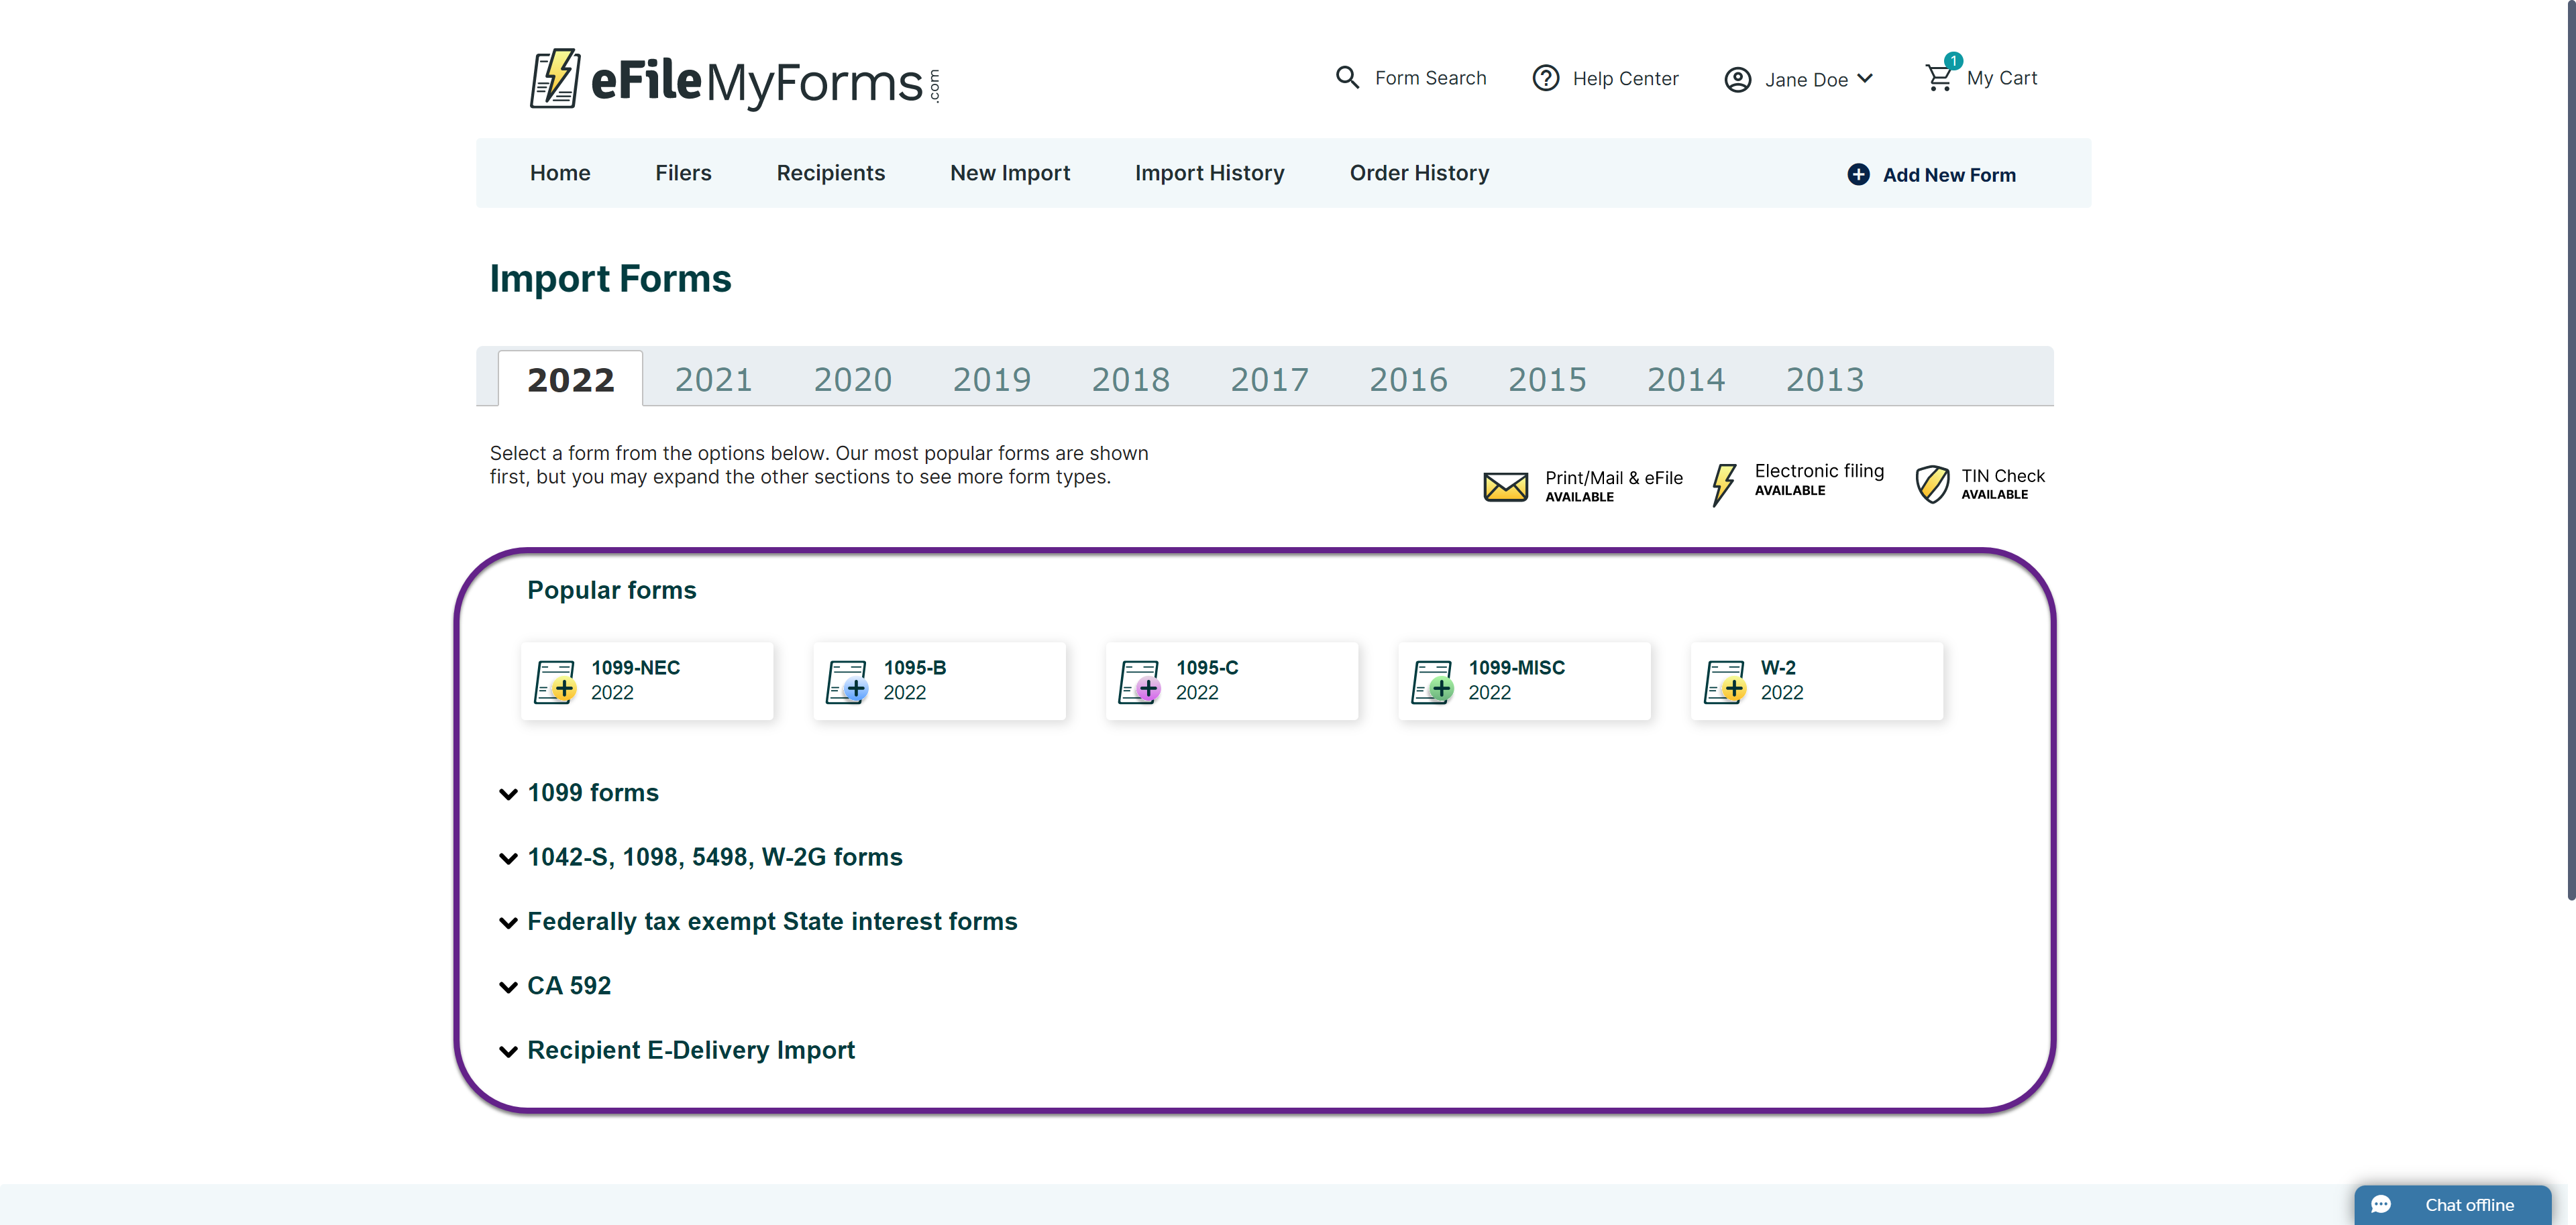2576x1225 pixels.
Task: Open Import History in navigation bar
Action: tap(1209, 174)
